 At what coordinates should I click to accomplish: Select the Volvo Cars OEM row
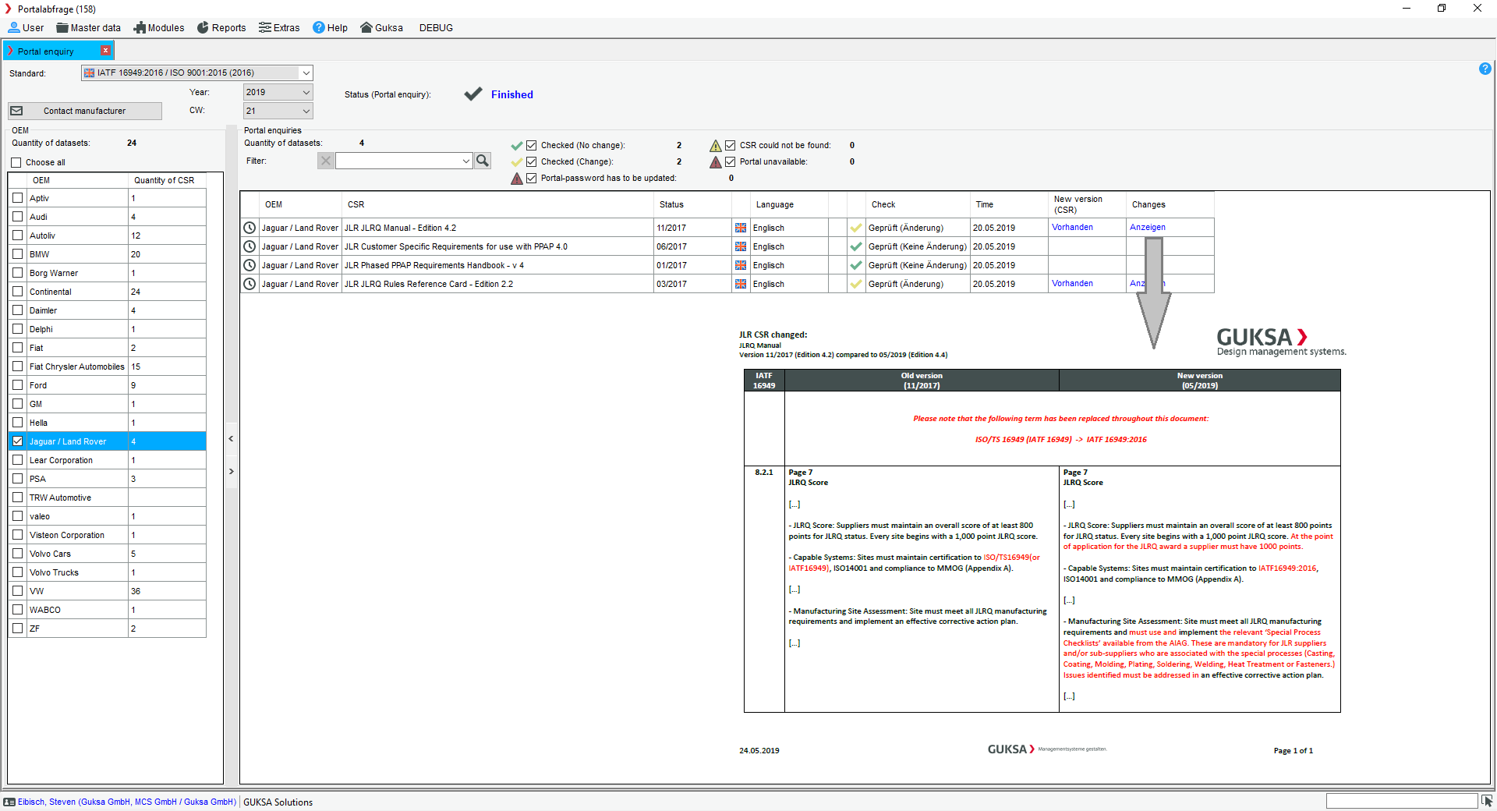pyautogui.click(x=108, y=554)
